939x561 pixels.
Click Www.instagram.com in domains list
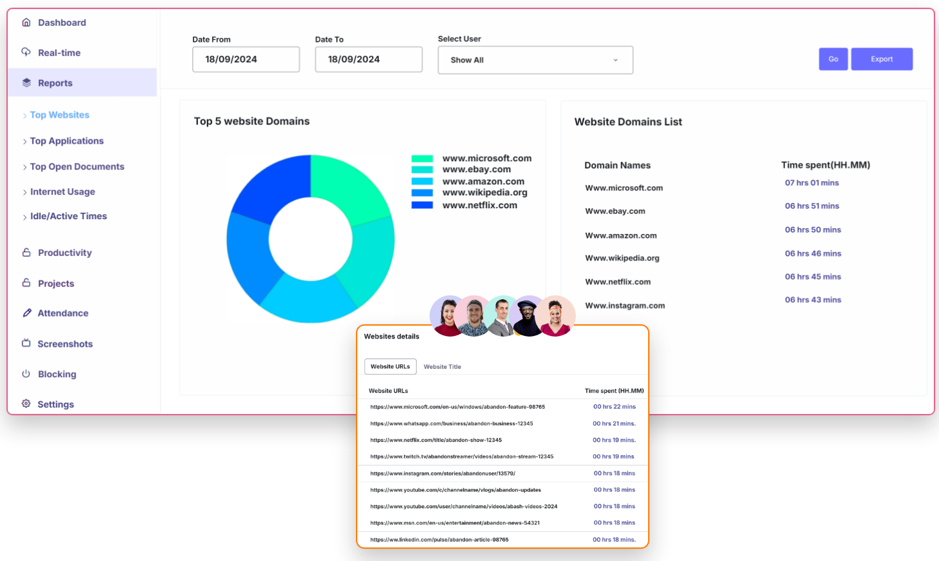tap(625, 306)
